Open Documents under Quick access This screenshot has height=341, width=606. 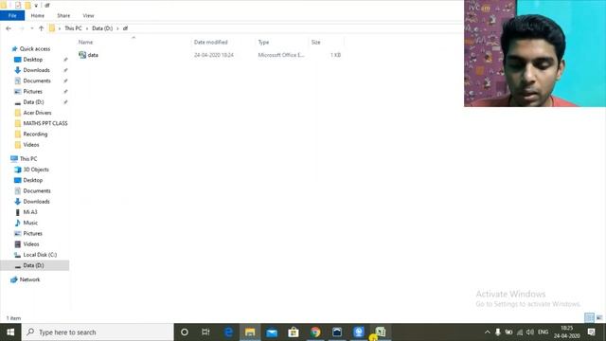coord(37,81)
